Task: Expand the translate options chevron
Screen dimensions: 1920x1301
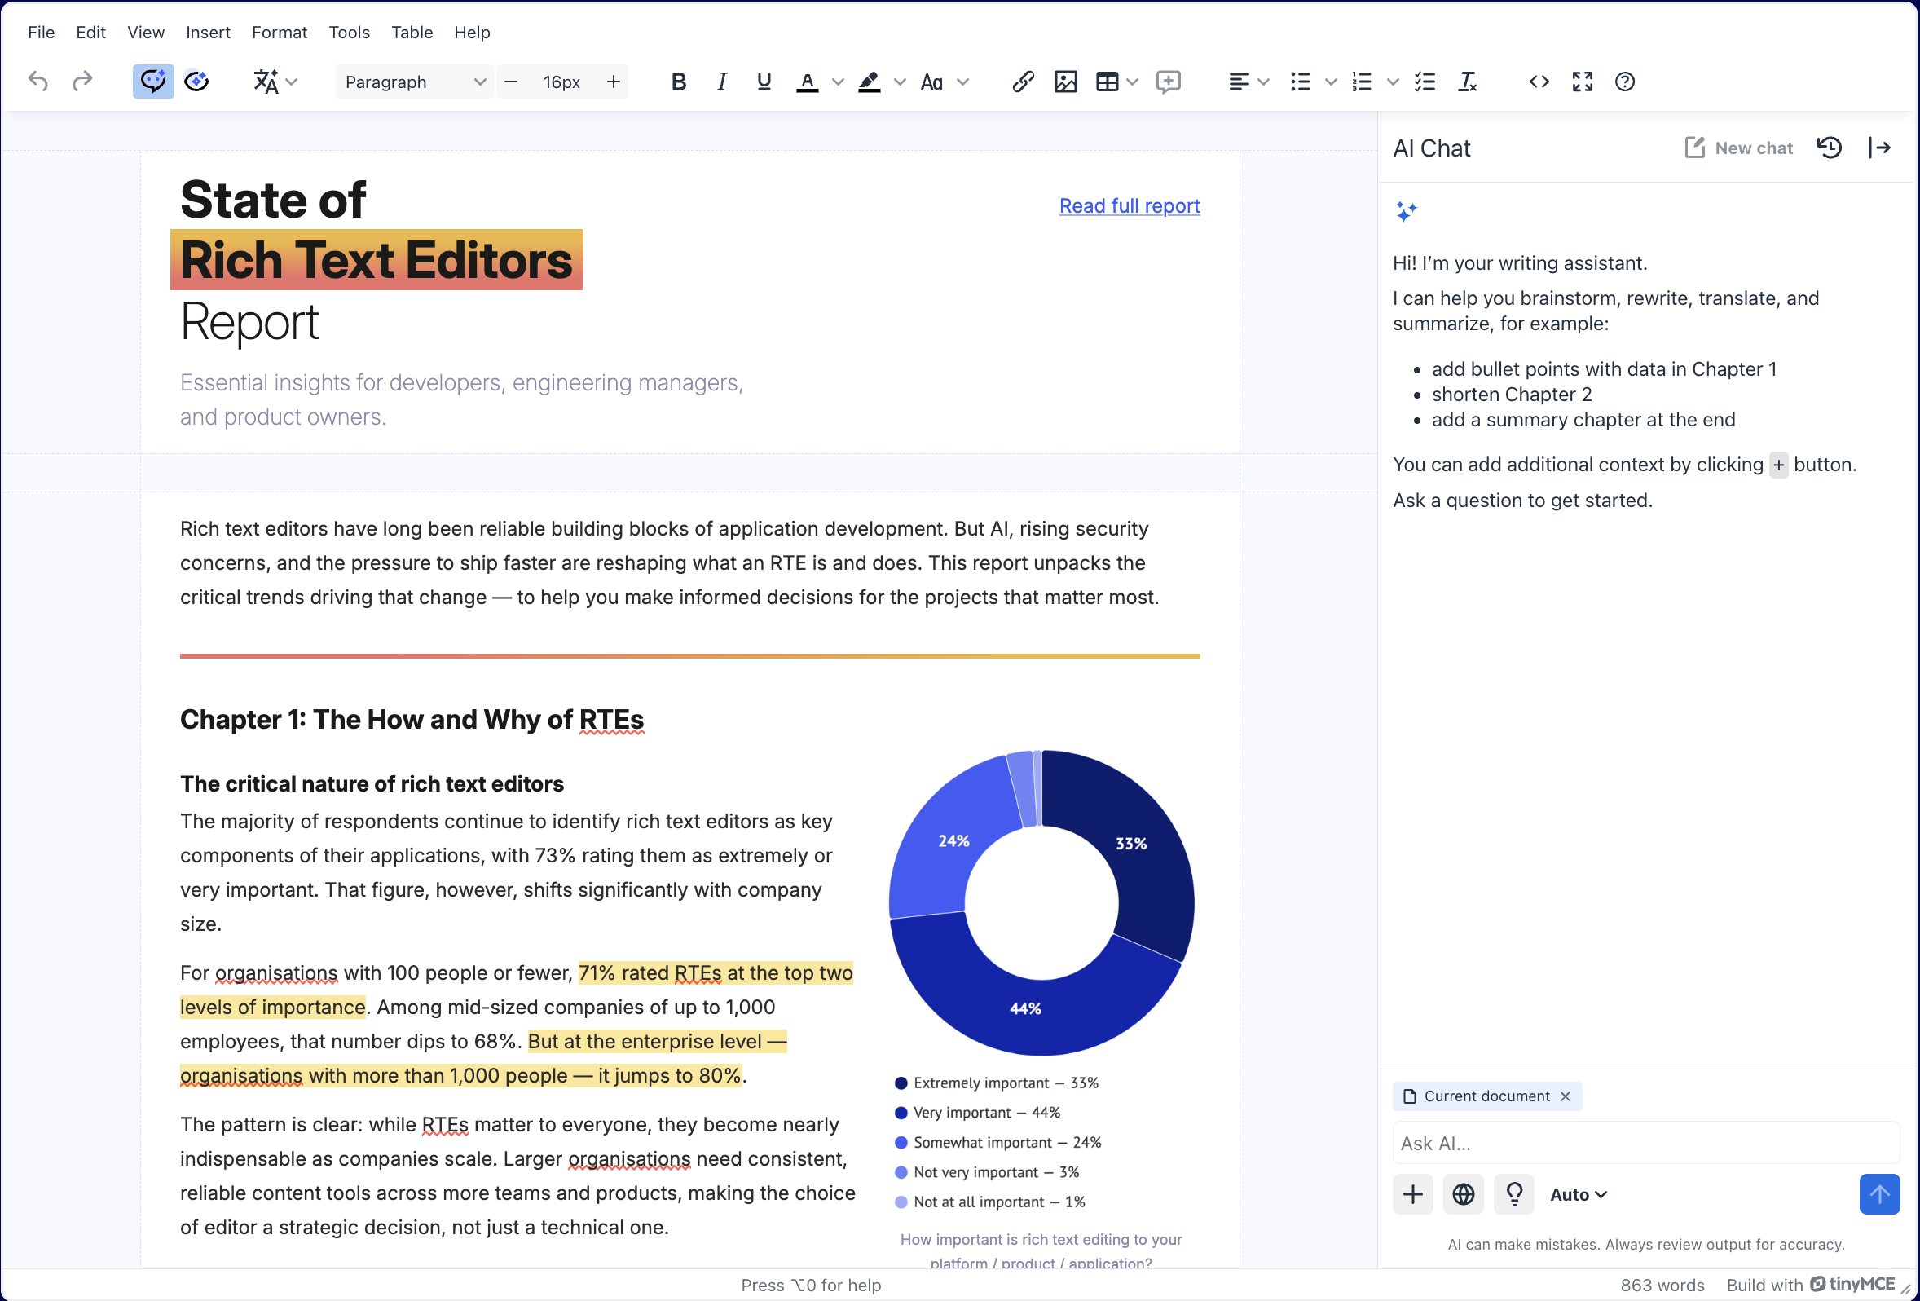Action: click(292, 81)
